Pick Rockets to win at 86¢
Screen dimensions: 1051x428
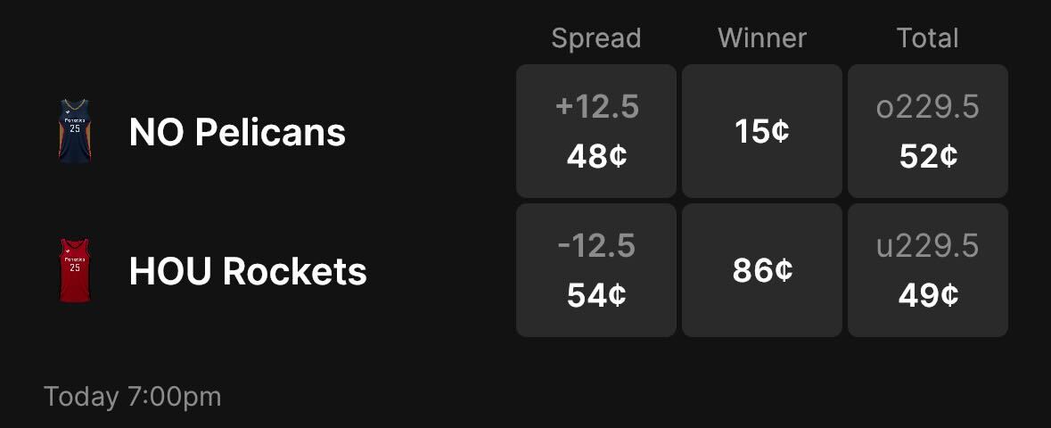(x=762, y=270)
